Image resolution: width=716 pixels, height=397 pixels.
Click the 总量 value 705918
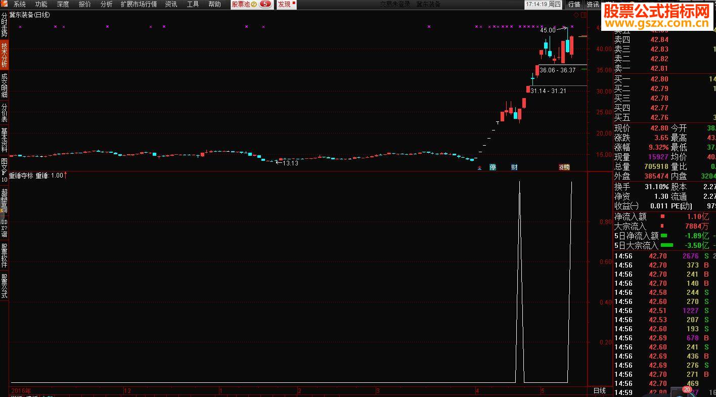(656, 166)
